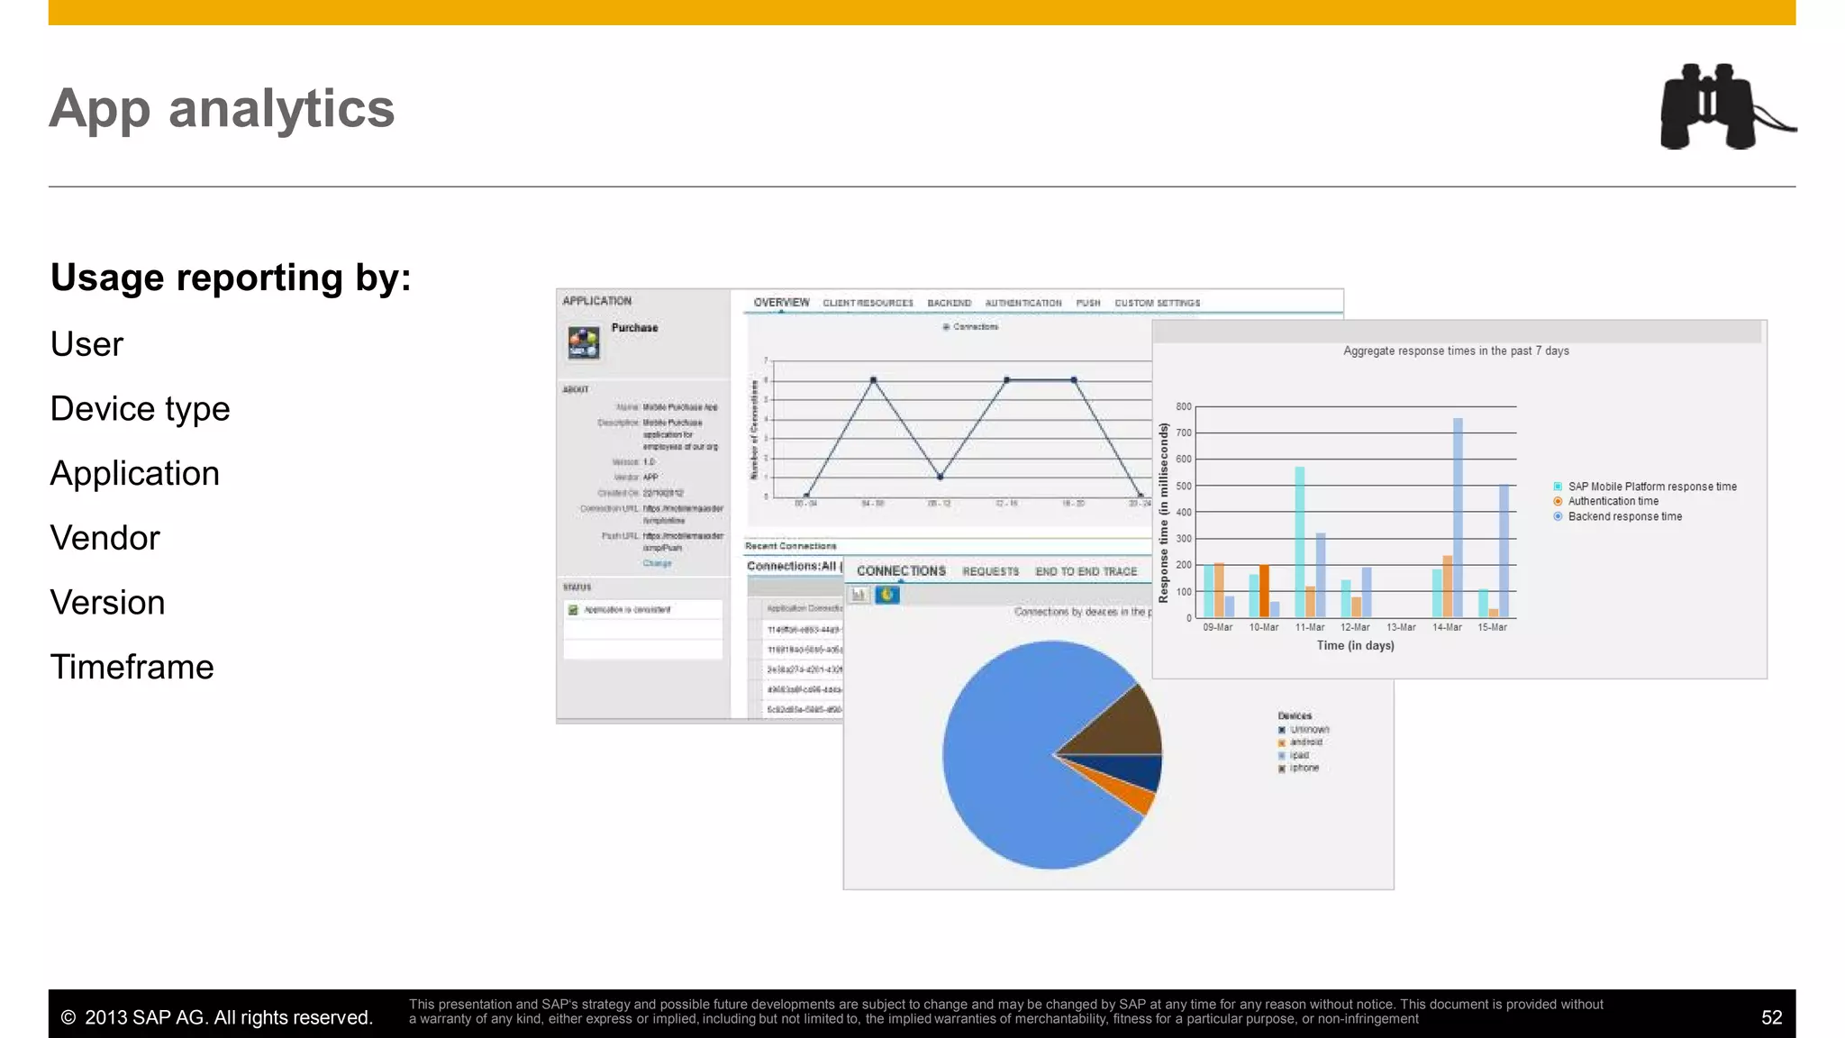Screen dimensions: 1845x1038
Task: Click the green application consistent status icon
Action: 573,610
